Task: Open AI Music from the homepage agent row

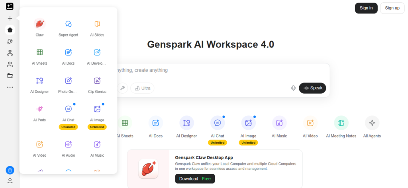Action: point(279,127)
